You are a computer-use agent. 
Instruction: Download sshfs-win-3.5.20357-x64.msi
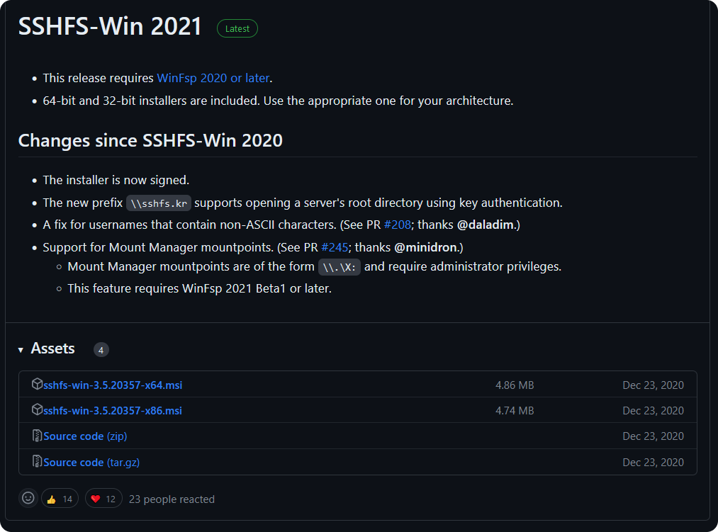pos(113,385)
